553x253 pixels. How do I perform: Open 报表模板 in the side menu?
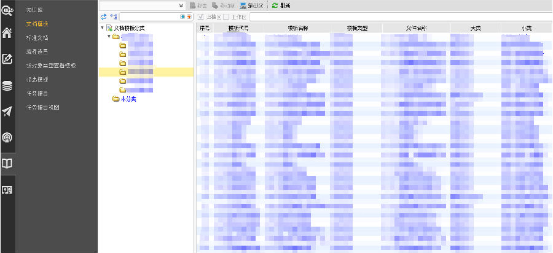[37, 80]
